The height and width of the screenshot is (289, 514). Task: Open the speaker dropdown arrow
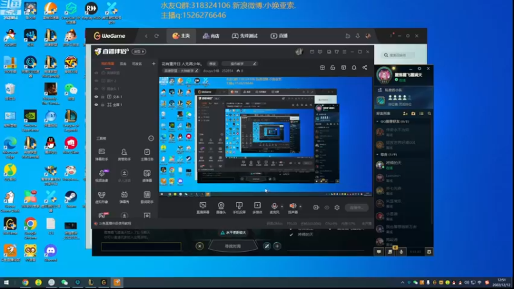click(301, 207)
